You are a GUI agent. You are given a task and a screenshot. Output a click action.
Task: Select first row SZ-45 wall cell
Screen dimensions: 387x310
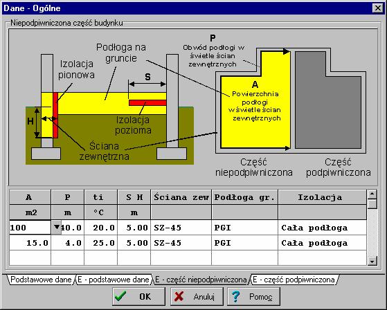tap(181, 228)
